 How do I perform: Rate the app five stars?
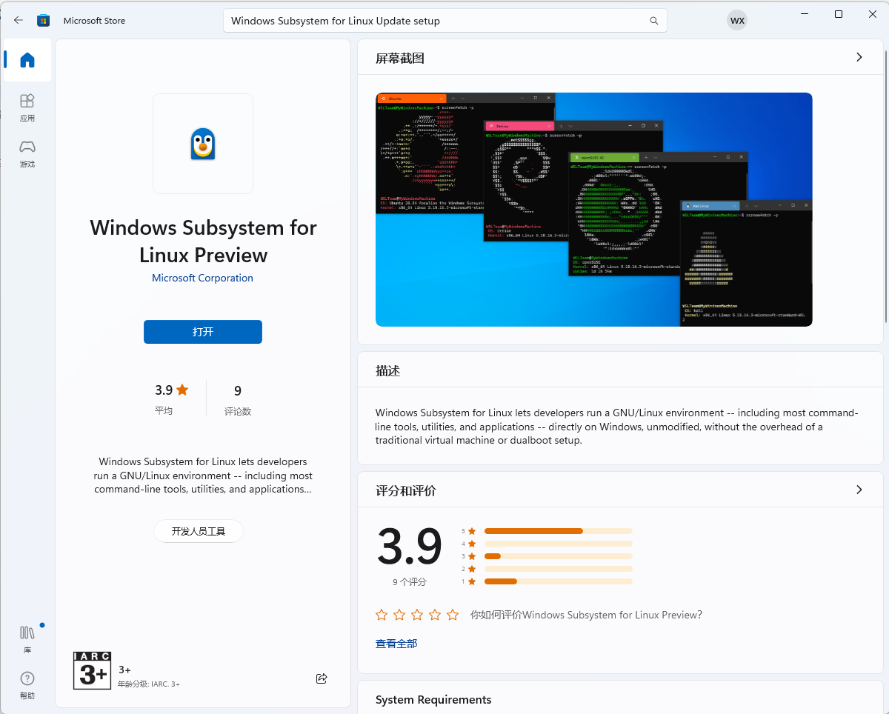click(453, 615)
